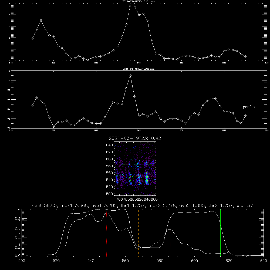
Task: Click 'cent 567.5' in the statistics header
Action: pyautogui.click(x=45, y=205)
